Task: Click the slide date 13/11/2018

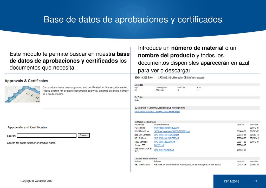Action: pos(231,182)
